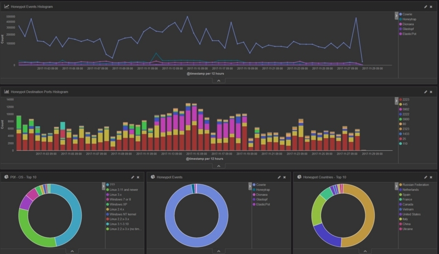Select port 80 in ports legend

(x=404, y=124)
